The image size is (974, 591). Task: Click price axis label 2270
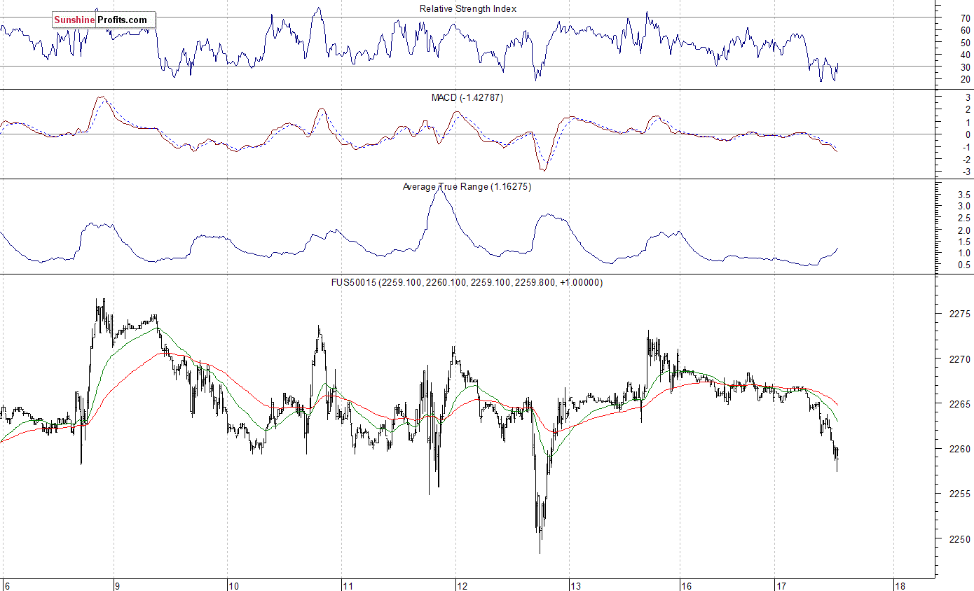[961, 359]
